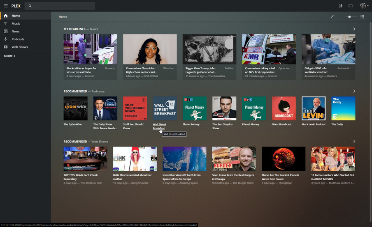Open The Daily Show With Trevor Noah cover
This screenshot has height=227, width=372.
[105, 108]
